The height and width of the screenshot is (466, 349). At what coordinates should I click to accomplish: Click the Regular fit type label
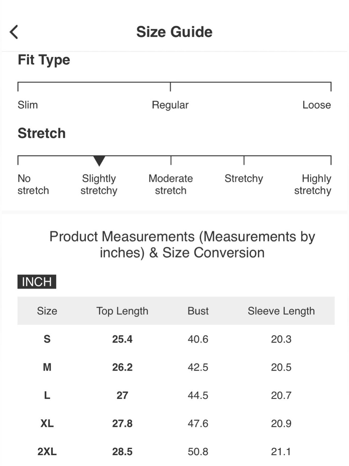[x=170, y=105]
